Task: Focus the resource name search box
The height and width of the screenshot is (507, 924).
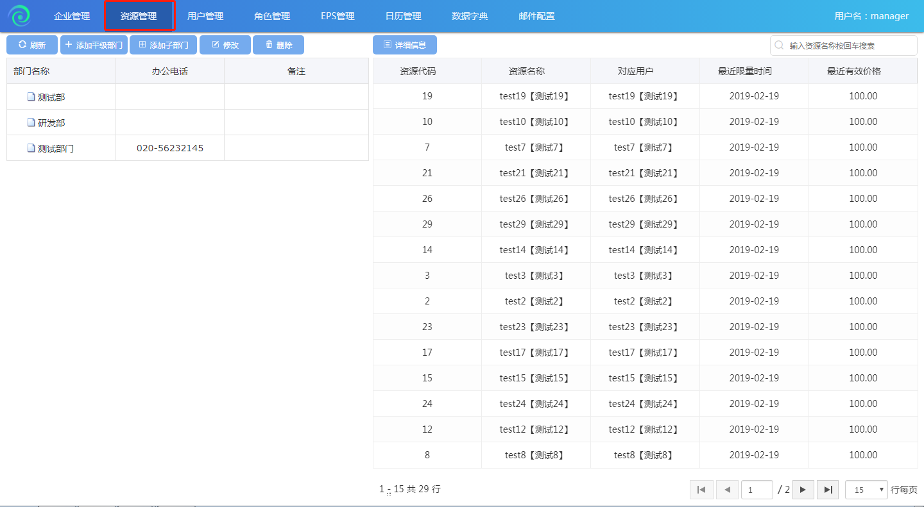Action: point(848,46)
